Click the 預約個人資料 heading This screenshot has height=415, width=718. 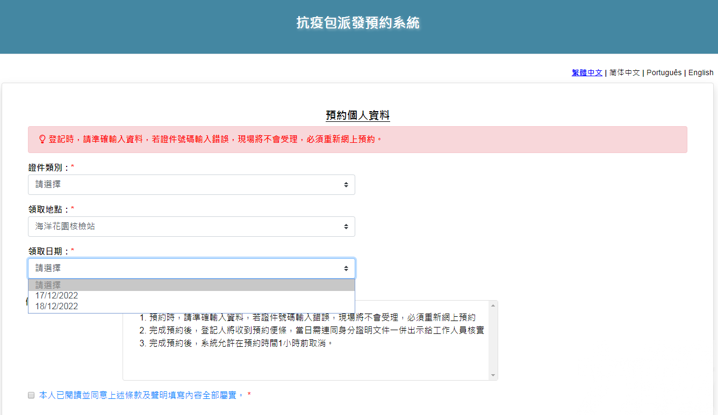coord(358,115)
